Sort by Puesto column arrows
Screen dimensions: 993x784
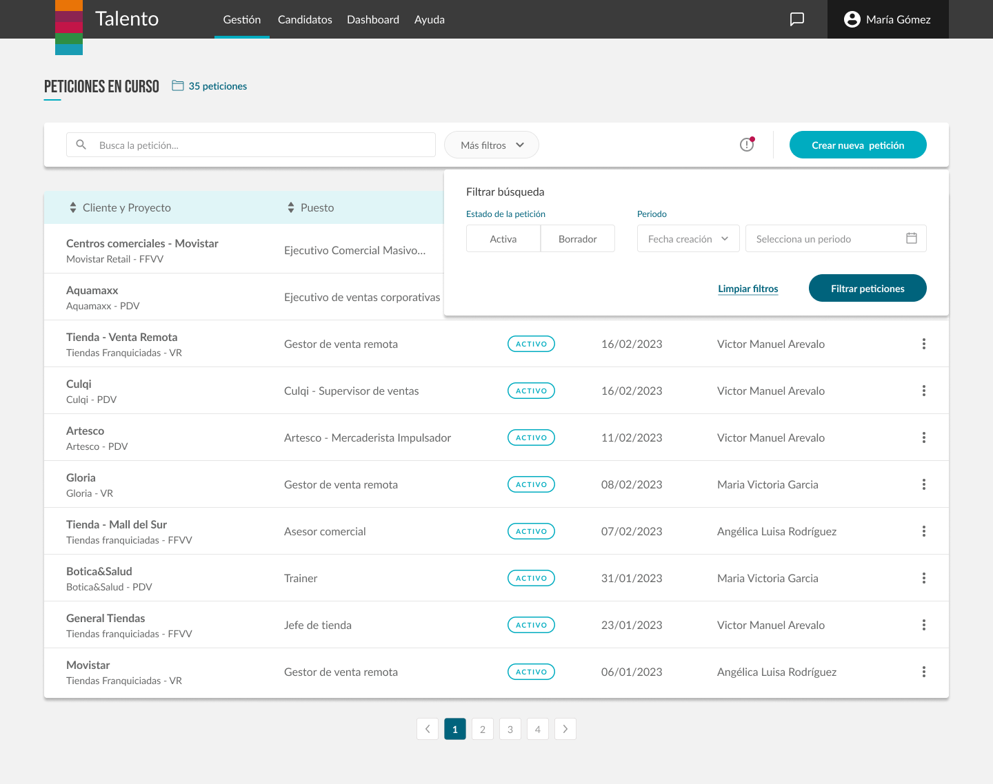pyautogui.click(x=291, y=207)
